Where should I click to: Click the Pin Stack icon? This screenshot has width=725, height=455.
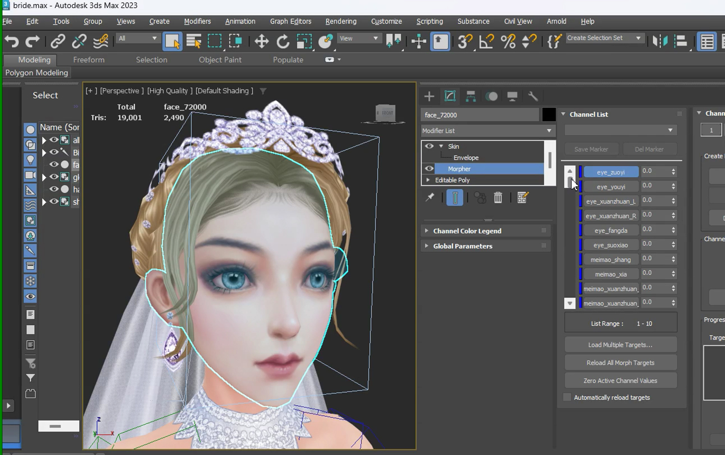pyautogui.click(x=430, y=198)
